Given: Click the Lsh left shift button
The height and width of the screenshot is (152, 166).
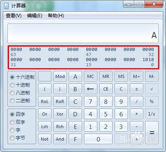Looking at the screenshot, I should [45, 127].
